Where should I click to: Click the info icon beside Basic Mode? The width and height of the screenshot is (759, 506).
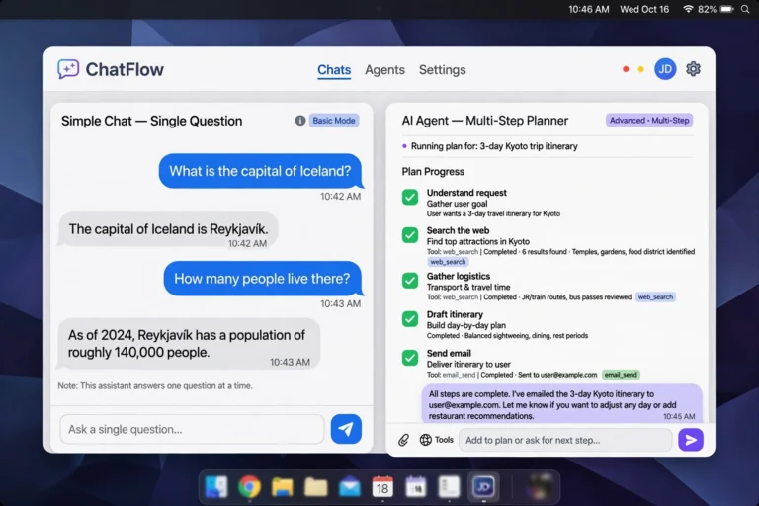click(x=300, y=121)
